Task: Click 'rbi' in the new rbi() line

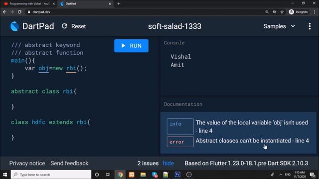Action: click(x=71, y=68)
